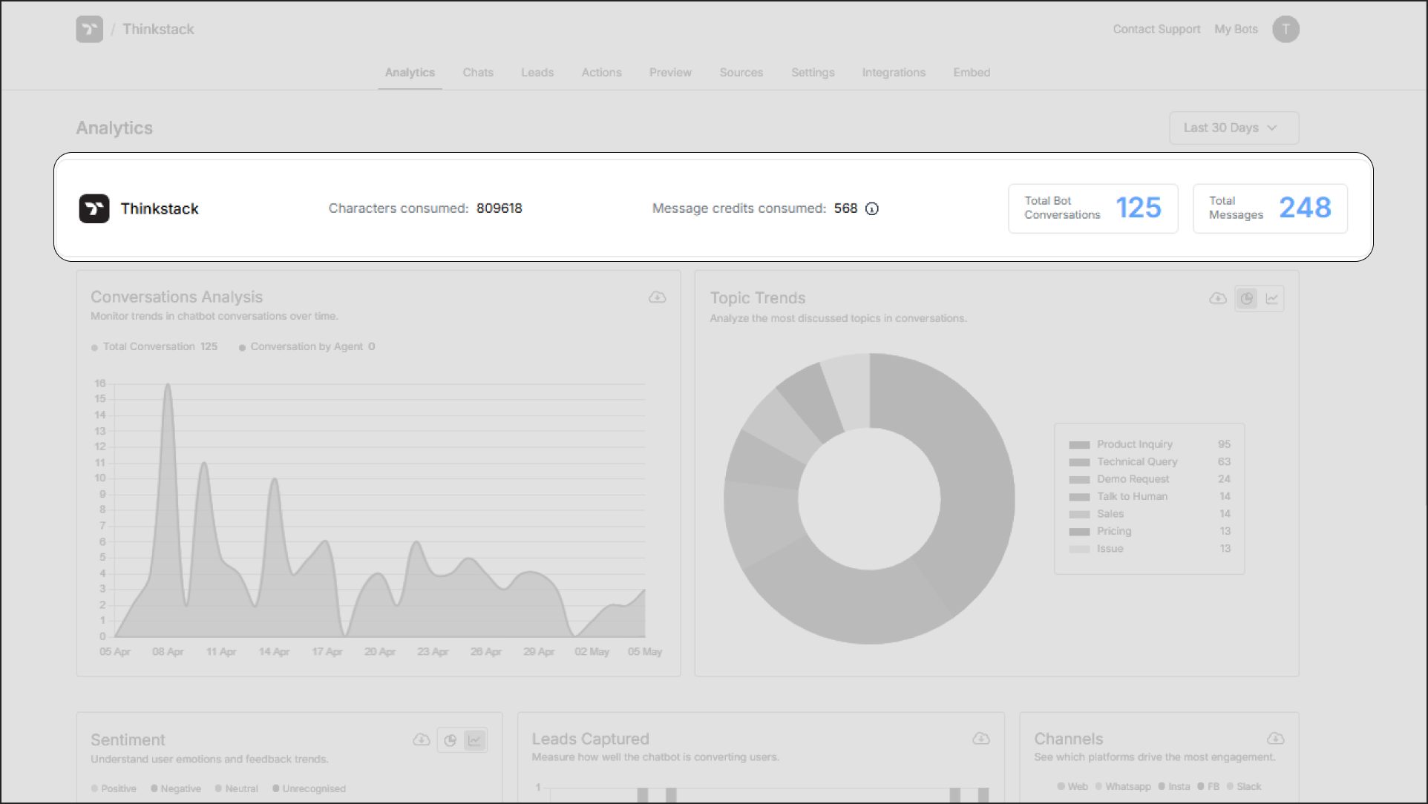Toggle Unrecognised sentiment legend item
Viewport: 1428px width, 804px height.
309,788
